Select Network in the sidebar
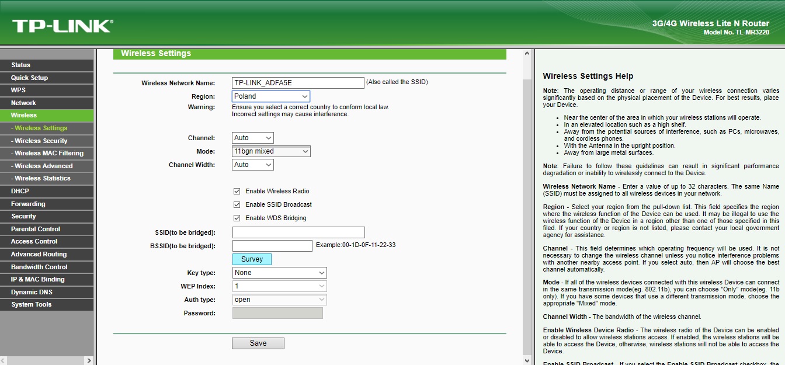The height and width of the screenshot is (365, 785). point(47,103)
